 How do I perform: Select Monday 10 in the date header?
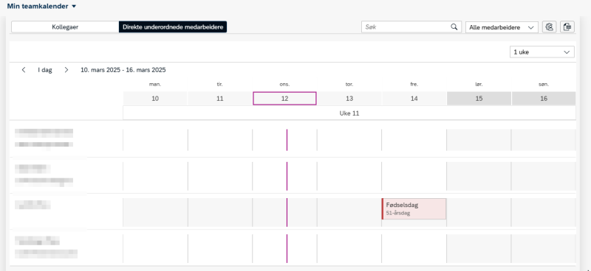(x=155, y=99)
